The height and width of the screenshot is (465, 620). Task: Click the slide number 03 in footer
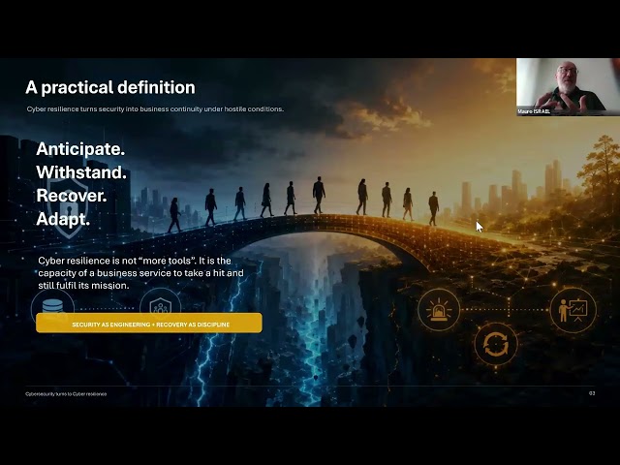(x=592, y=393)
